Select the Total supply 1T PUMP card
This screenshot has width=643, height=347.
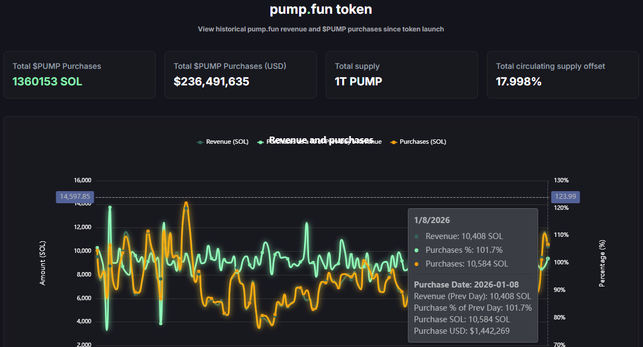coord(401,75)
